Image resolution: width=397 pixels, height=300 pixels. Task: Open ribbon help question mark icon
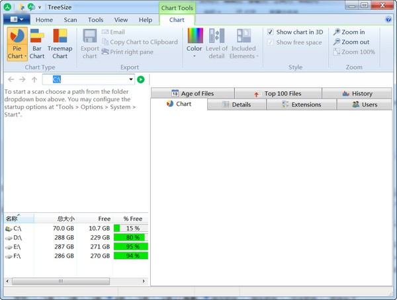point(388,20)
